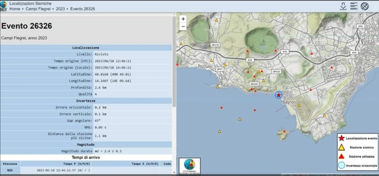Click the Evento 26326 heading
This screenshot has width=379, height=176.
(x=27, y=26)
